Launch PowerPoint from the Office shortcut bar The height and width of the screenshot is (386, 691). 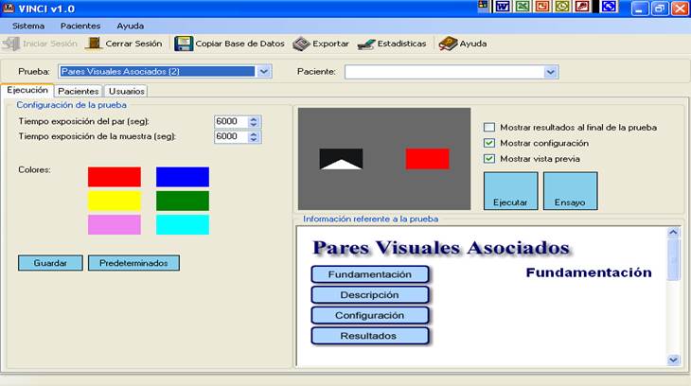tap(543, 7)
